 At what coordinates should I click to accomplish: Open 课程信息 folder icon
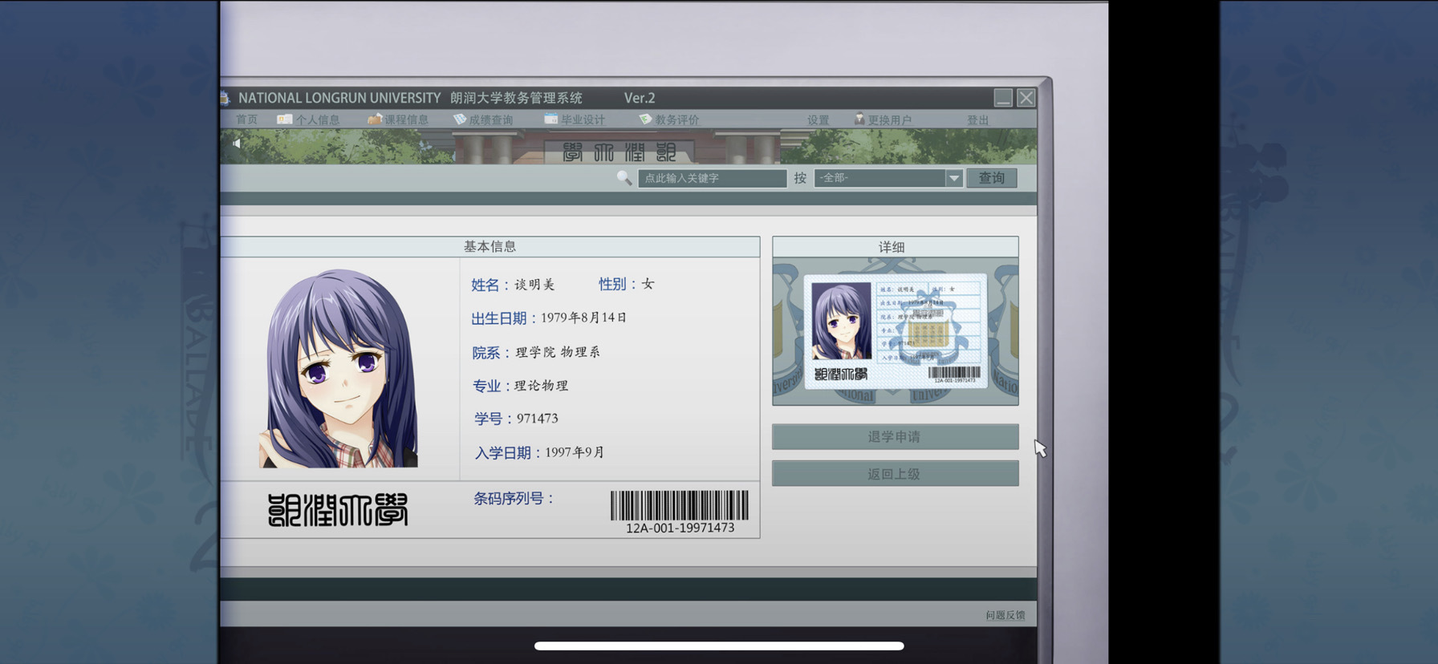click(x=375, y=119)
